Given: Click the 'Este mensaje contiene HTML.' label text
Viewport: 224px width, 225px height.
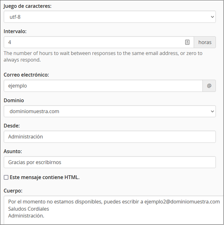Looking at the screenshot, I should pyautogui.click(x=44, y=177).
